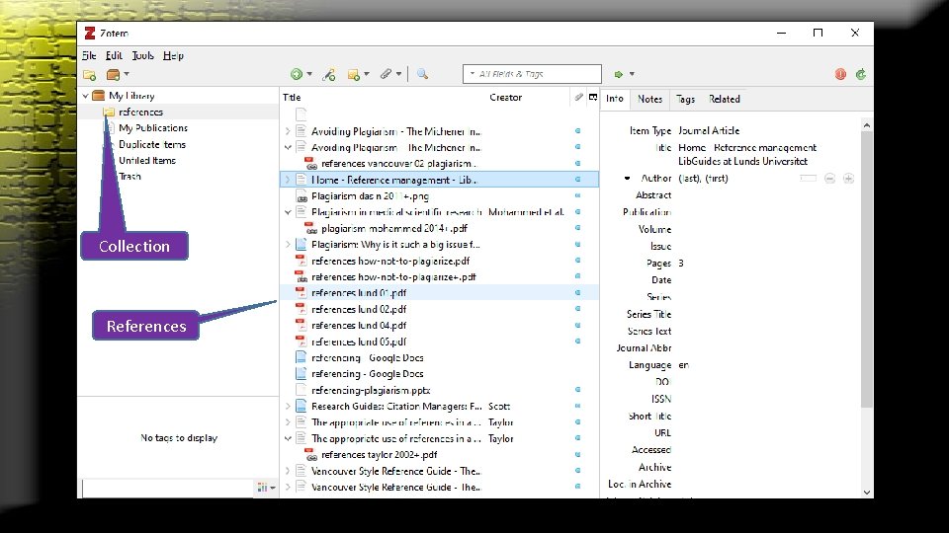The width and height of the screenshot is (949, 533).
Task: Collapse second The appropriate use of references
Action: click(288, 438)
